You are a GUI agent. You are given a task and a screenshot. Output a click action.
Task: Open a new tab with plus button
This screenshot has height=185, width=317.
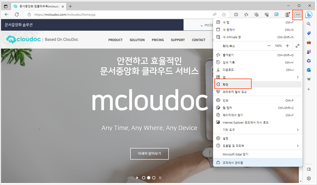tap(70, 6)
